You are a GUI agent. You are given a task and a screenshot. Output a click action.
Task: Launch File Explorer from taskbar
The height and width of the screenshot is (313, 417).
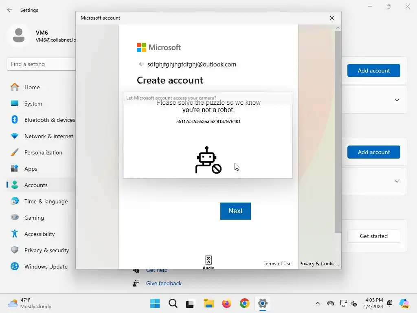coord(209,303)
